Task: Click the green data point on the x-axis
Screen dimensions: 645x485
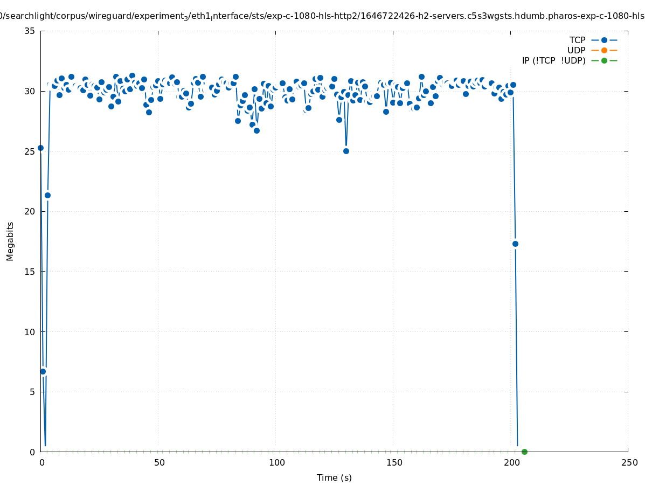Action: click(524, 452)
